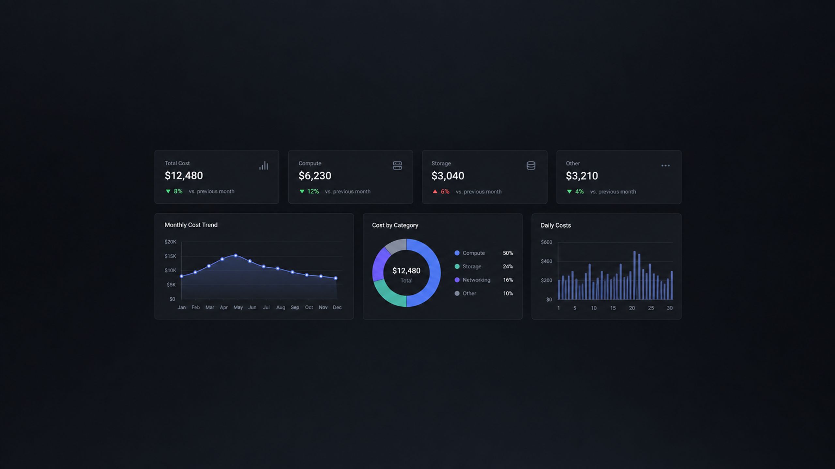The image size is (835, 469).
Task: Click the 24% value in category legend
Action: point(508,266)
